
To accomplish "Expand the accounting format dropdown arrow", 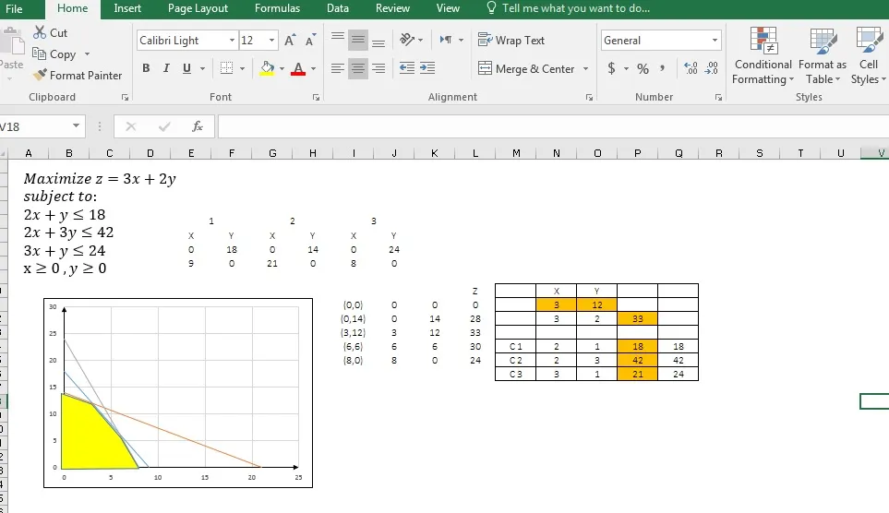I will (626, 68).
